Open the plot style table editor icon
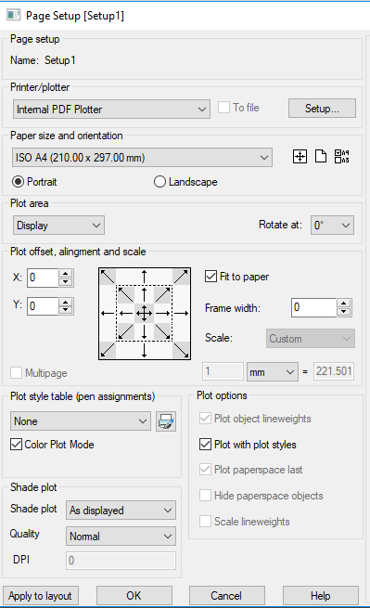The height and width of the screenshot is (608, 370). [x=166, y=421]
